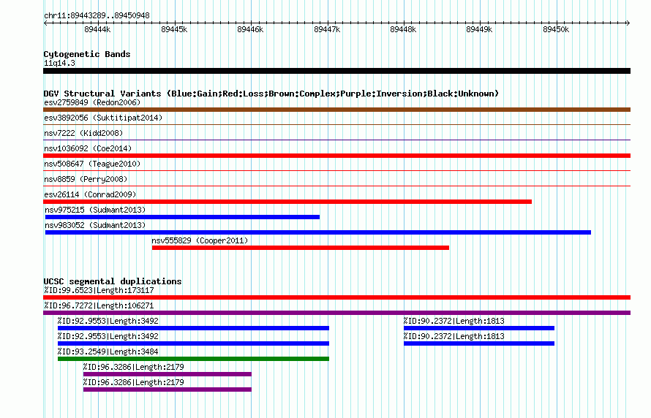
Task: Click the nsv508647 (Teague2010) label
Action: tap(92, 164)
